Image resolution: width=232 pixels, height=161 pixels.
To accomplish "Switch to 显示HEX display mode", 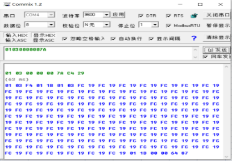I will (44, 35).
